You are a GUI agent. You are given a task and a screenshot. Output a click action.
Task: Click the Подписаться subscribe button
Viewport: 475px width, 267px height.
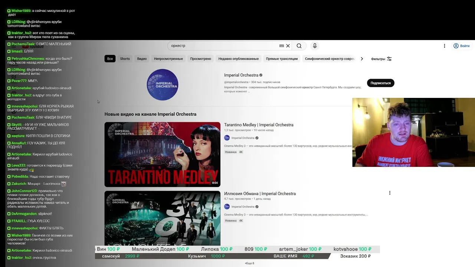(x=380, y=83)
